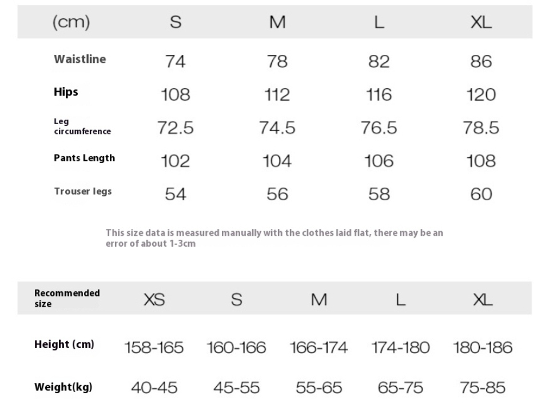The width and height of the screenshot is (545, 412).
Task: Click the Height (cm) row label
Action: (64, 344)
